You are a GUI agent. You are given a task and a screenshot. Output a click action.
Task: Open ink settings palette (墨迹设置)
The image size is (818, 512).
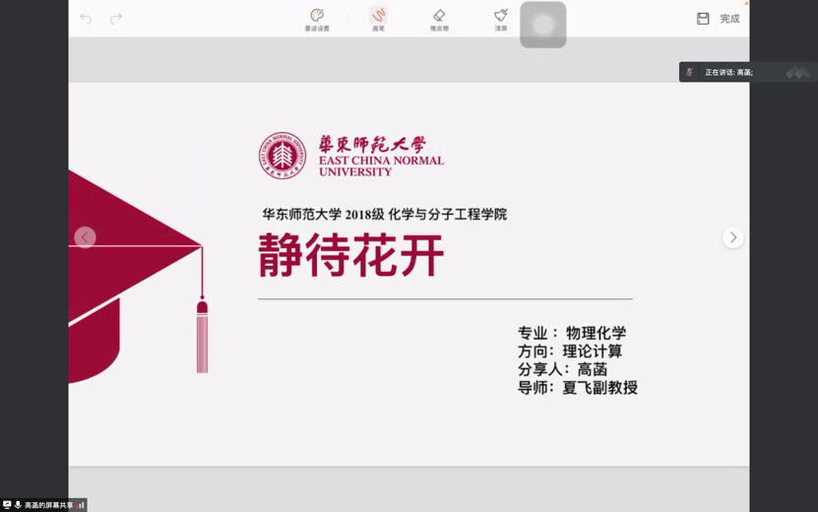point(317,20)
